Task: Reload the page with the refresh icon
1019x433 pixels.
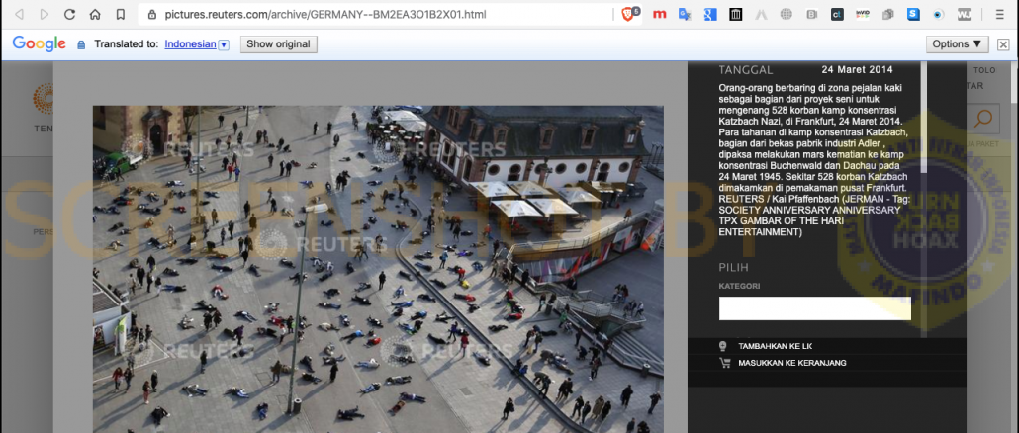Action: [69, 14]
